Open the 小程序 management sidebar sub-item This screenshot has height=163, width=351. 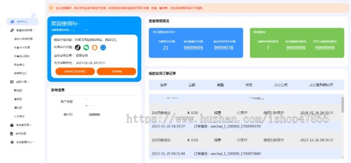tap(23, 39)
